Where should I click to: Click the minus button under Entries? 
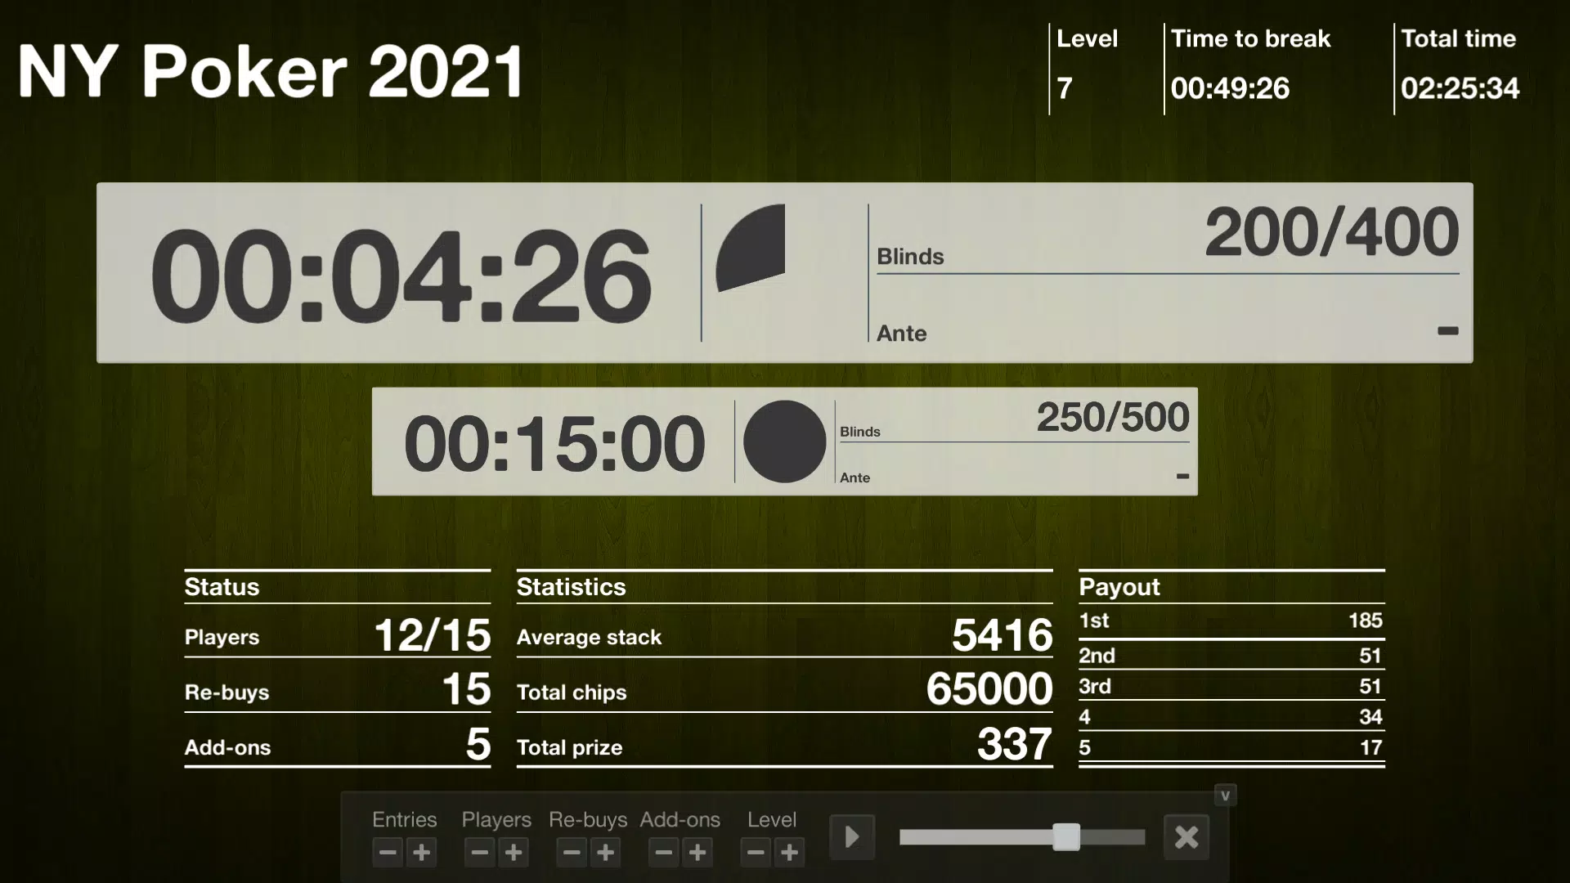coord(387,853)
